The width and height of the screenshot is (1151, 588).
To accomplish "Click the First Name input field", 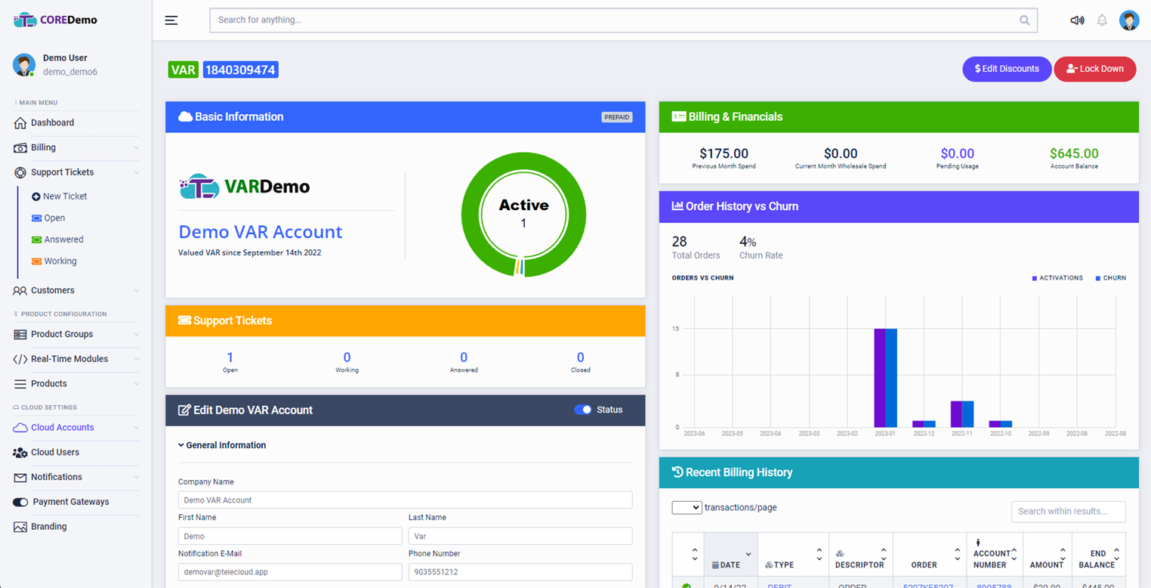I will click(x=290, y=536).
